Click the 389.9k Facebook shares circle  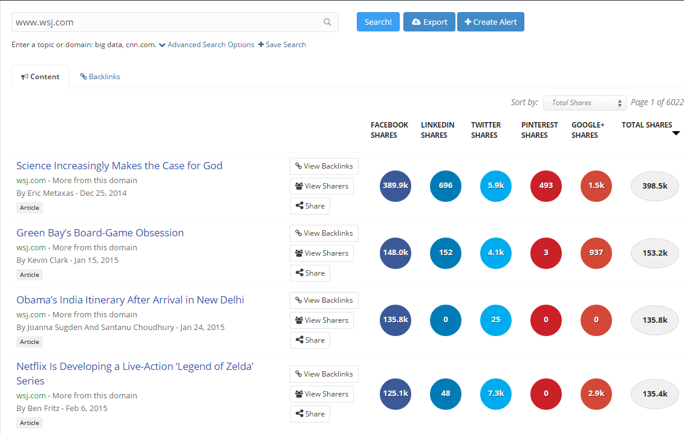point(396,186)
